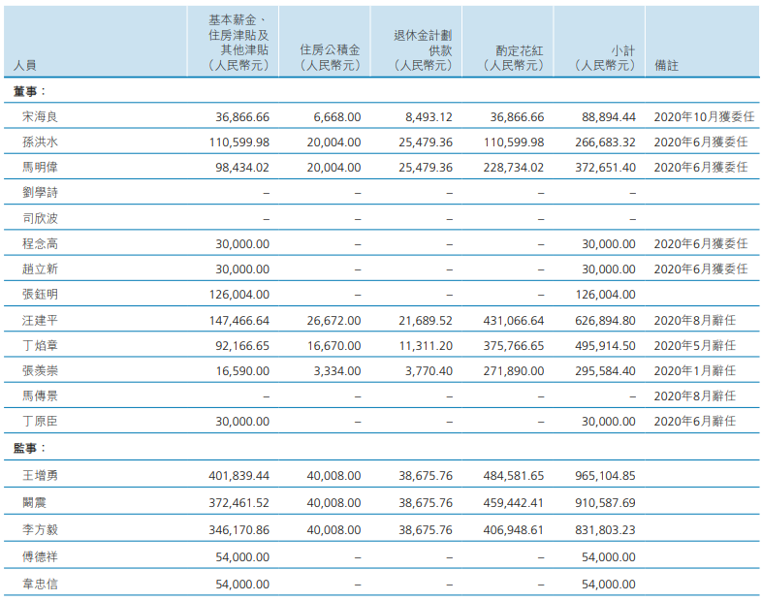Click the subtotal 495,914.50

pos(606,346)
